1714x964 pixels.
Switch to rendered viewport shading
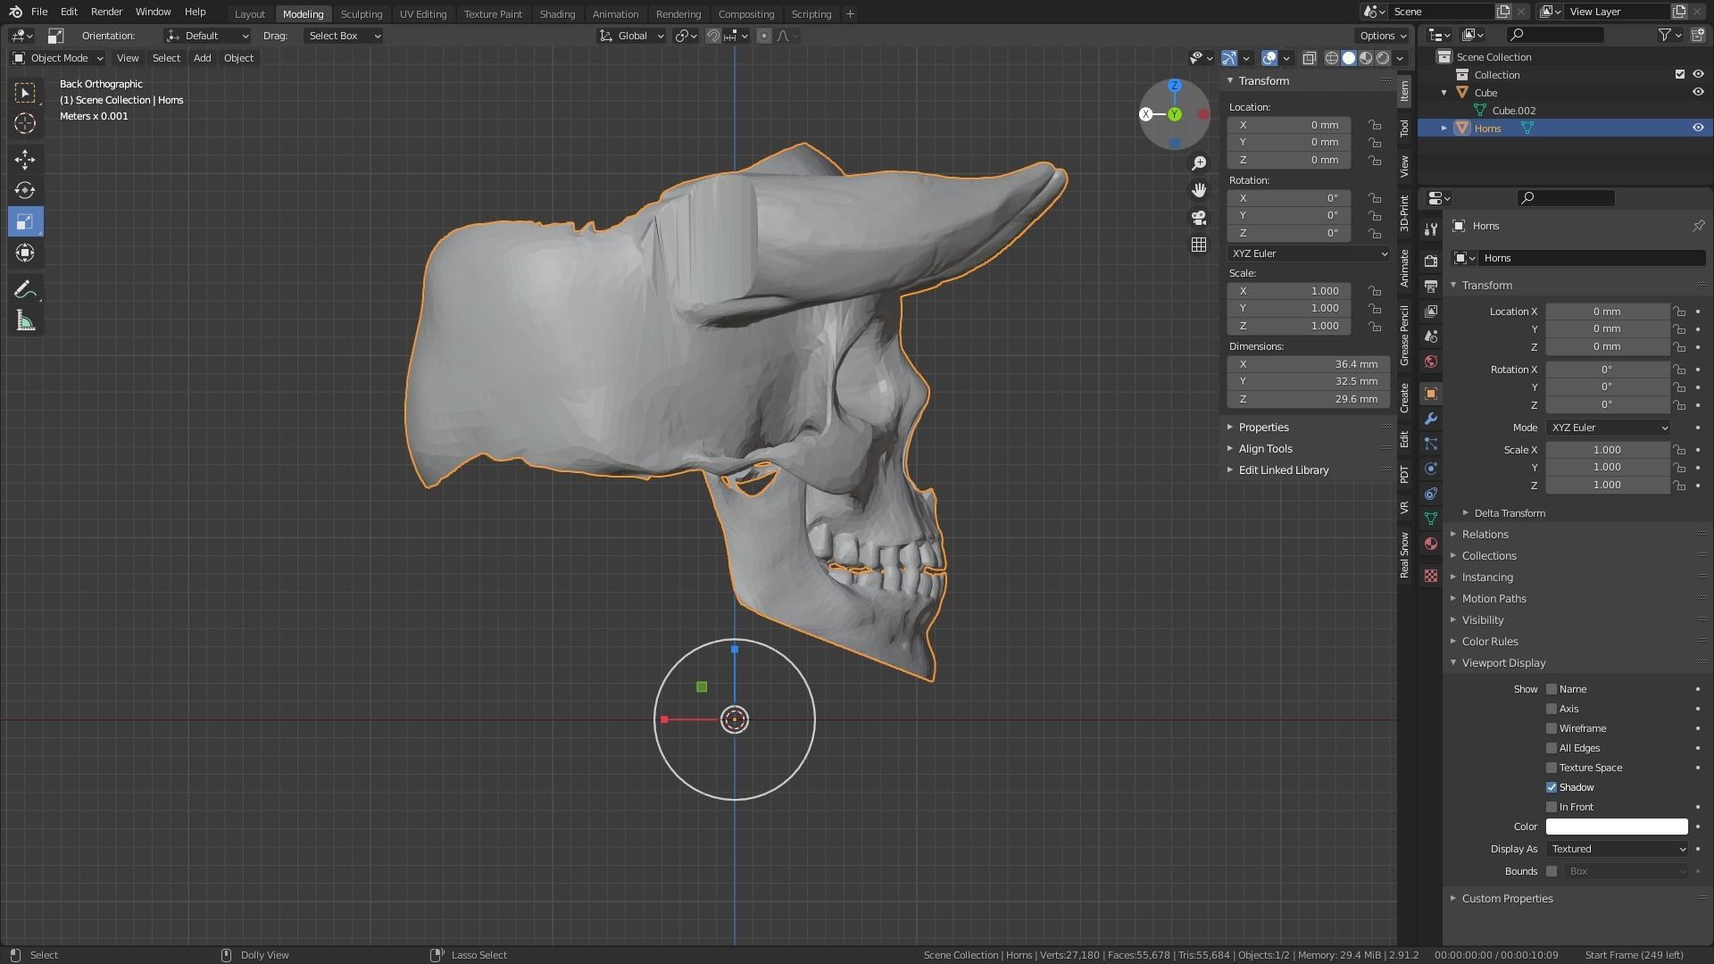tap(1383, 58)
